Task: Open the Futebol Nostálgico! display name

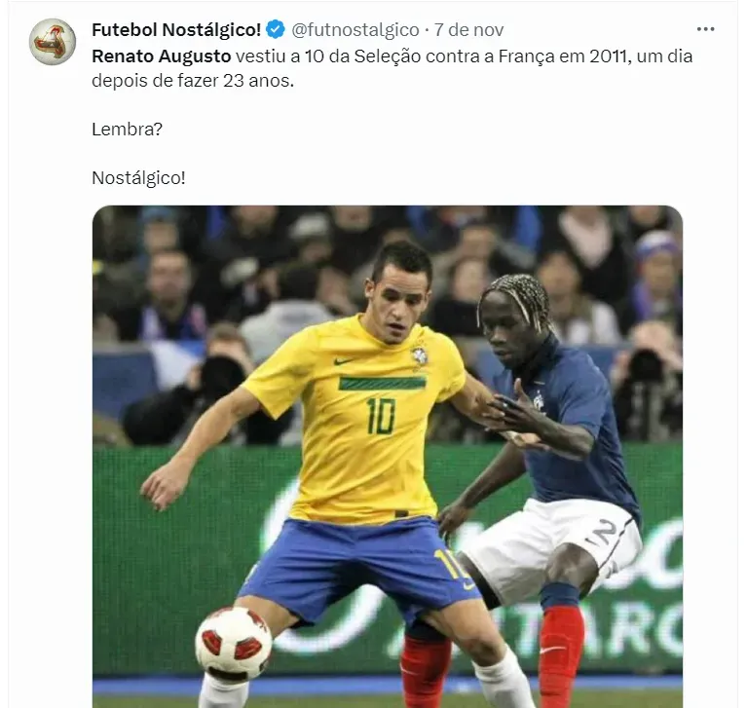Action: coord(176,29)
